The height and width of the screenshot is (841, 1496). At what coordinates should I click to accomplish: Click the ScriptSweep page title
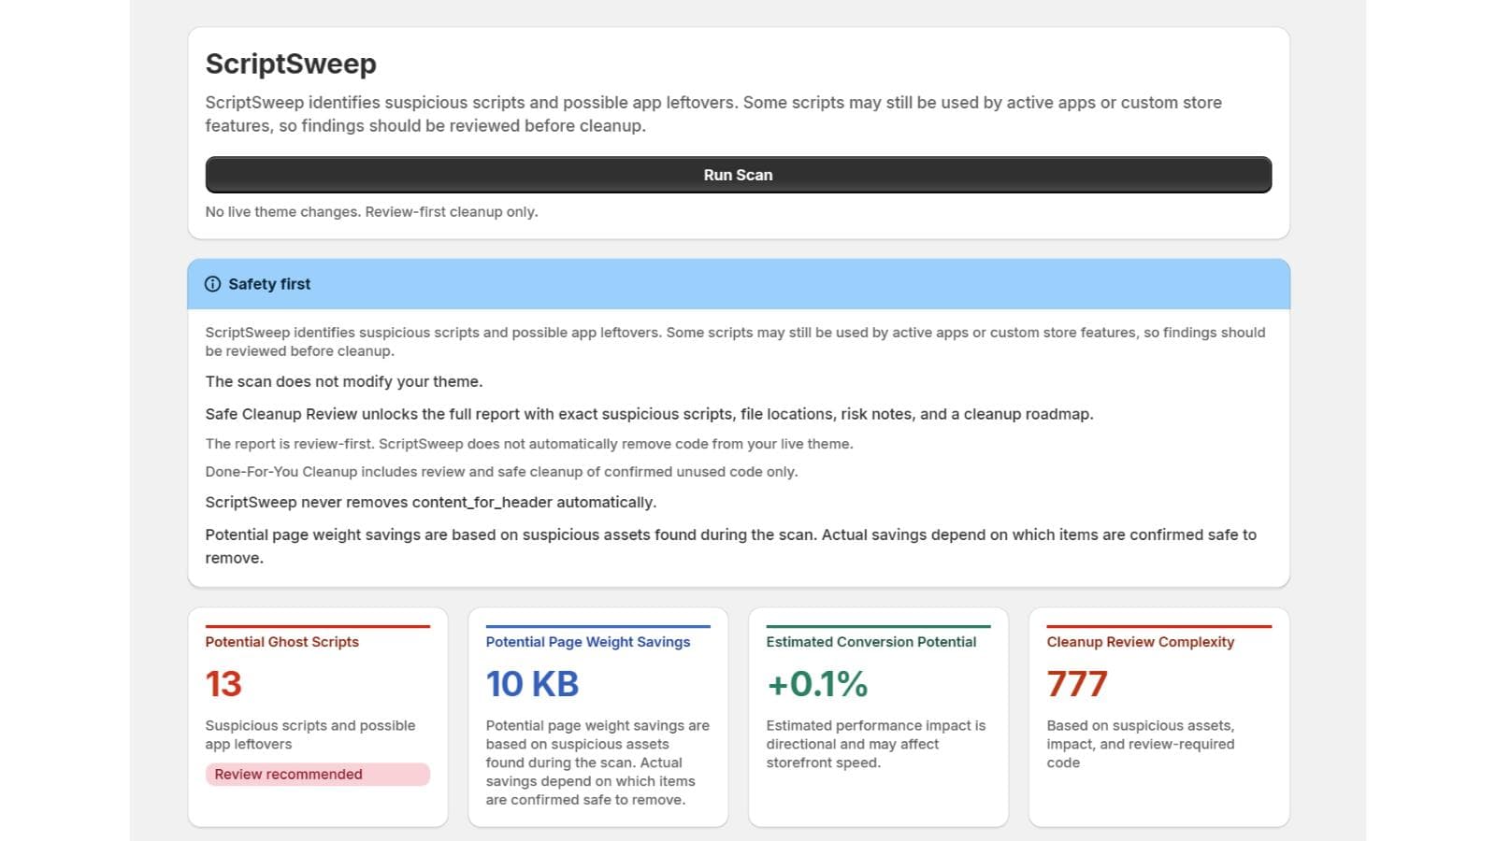pyautogui.click(x=291, y=64)
